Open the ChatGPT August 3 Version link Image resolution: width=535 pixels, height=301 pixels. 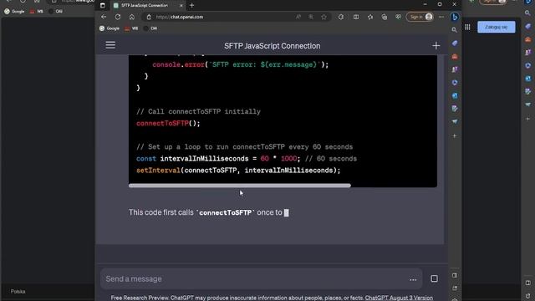pyautogui.click(x=399, y=298)
